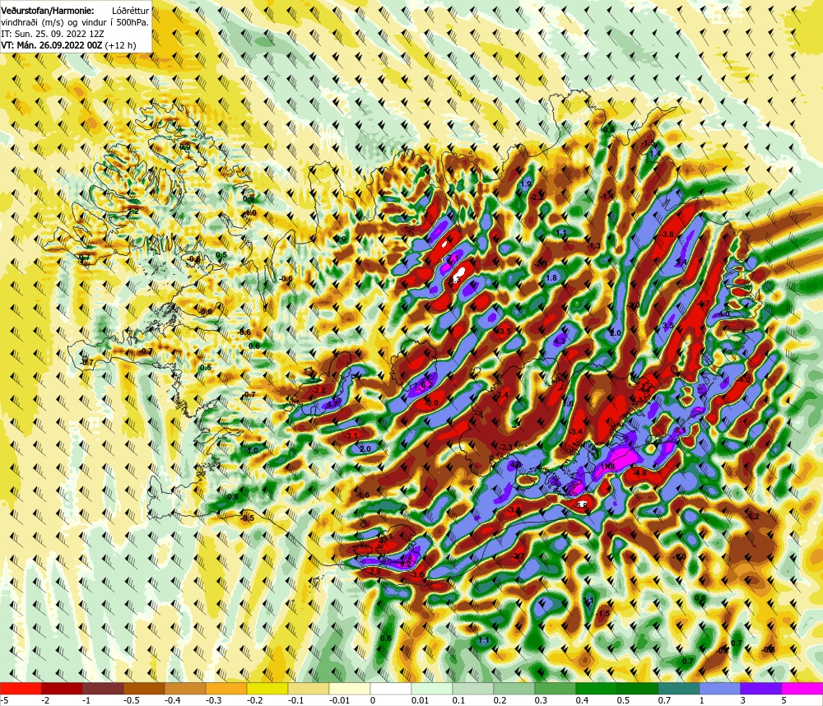823x706 pixels.
Task: Click the "-5" label in the color legend
Action: [x=5, y=700]
